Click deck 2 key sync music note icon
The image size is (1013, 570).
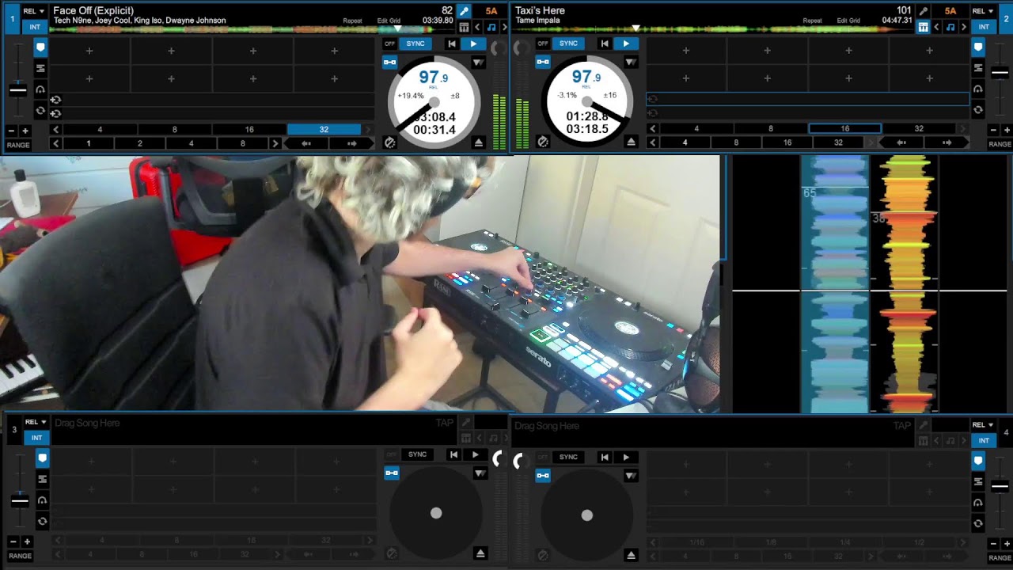950,28
